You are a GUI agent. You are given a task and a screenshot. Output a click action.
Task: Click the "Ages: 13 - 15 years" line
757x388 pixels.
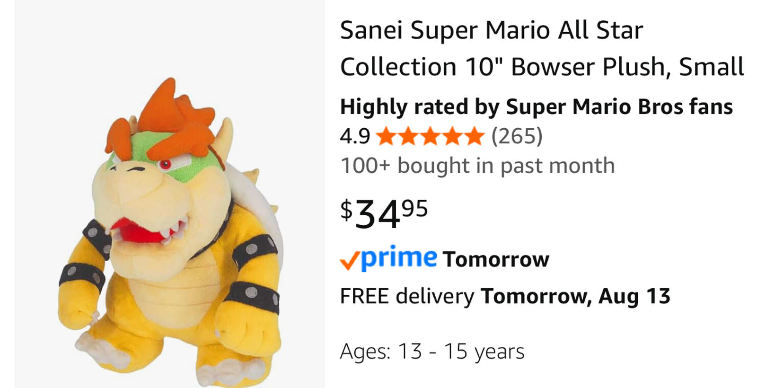point(432,352)
